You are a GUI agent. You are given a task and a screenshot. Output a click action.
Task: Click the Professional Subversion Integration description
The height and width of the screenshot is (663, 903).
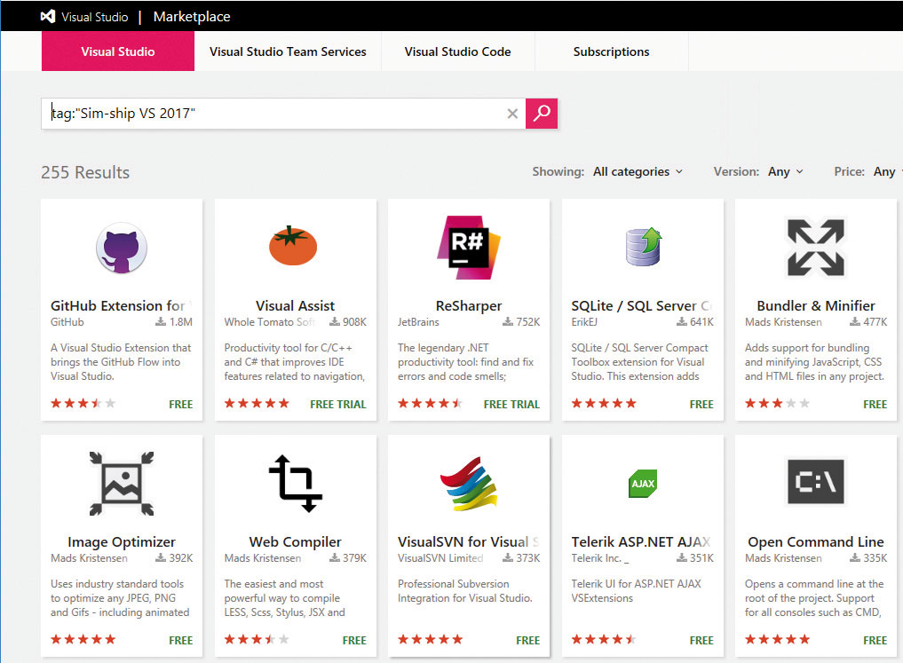coord(465,590)
